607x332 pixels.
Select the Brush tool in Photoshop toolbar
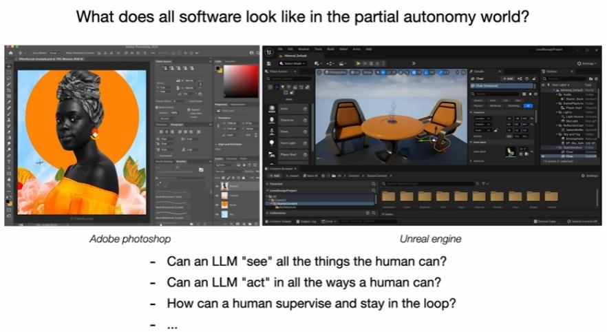[x=8, y=114]
